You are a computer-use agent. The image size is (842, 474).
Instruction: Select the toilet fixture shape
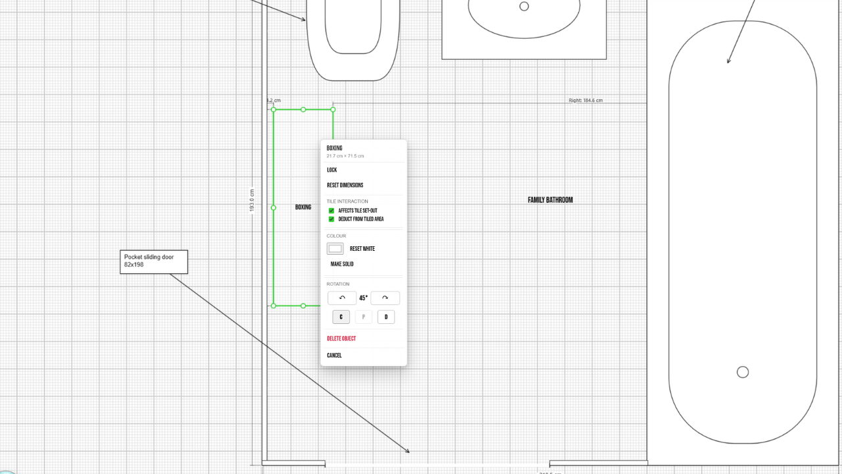[x=353, y=39]
